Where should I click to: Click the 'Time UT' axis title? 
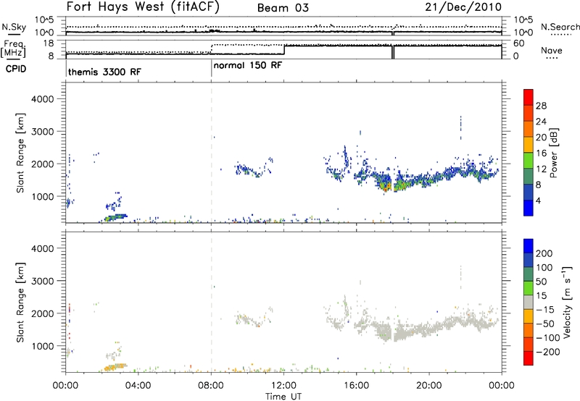[283, 397]
